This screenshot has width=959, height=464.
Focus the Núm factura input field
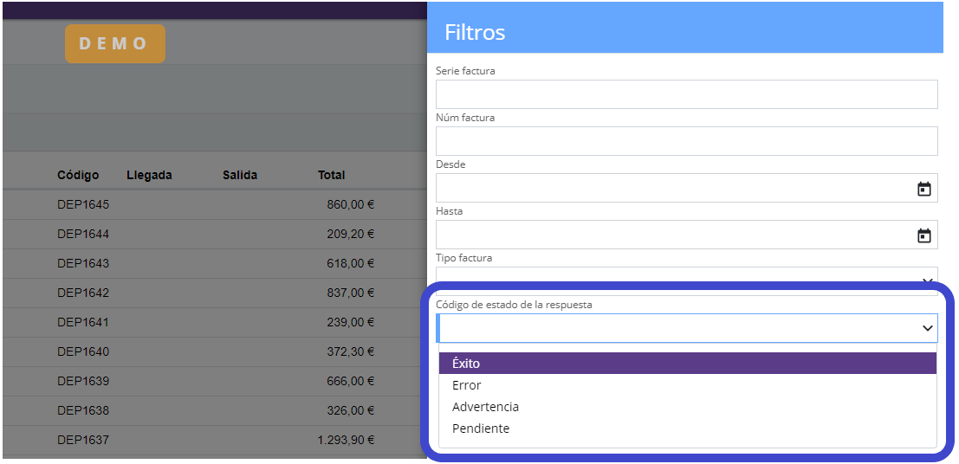coord(686,141)
